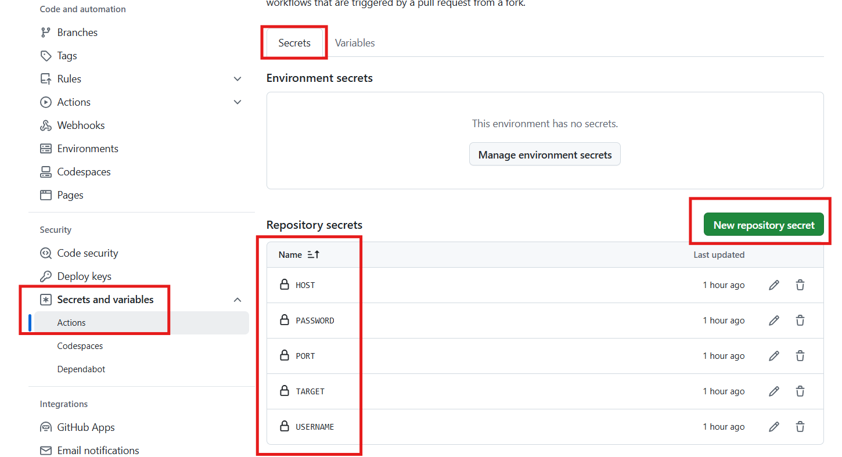Click the Webhooks icon
This screenshot has width=842, height=457.
pos(46,125)
